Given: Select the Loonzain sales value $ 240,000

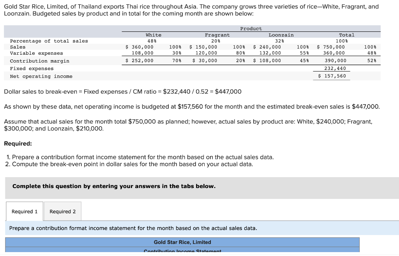Looking at the screenshot, I should tap(267, 47).
